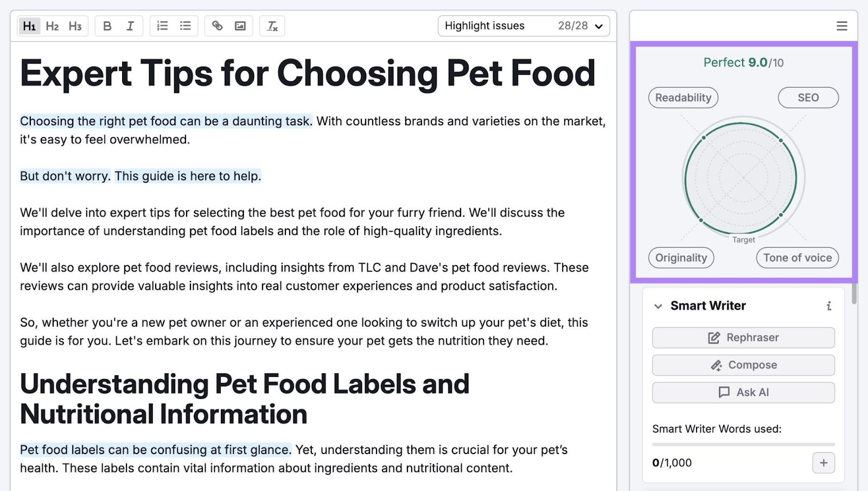
Task: Choose the H3 heading style
Action: (75, 26)
